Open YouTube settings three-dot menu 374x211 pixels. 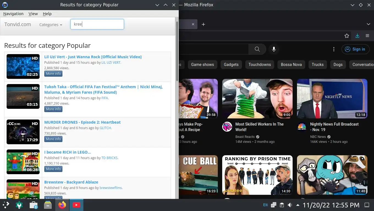(334, 49)
